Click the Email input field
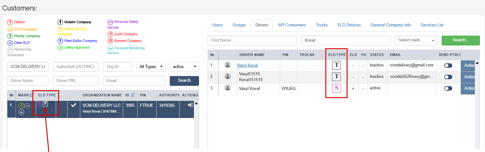Screen dimensions: 485x152 (x=134, y=81)
